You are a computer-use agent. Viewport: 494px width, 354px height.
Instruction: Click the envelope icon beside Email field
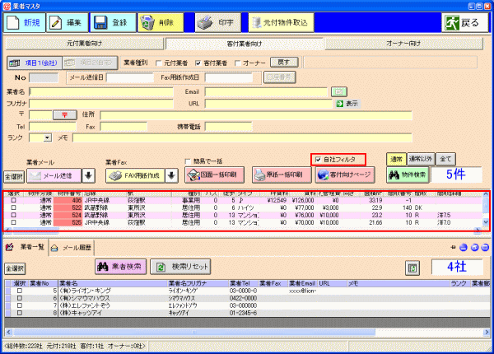[x=339, y=91]
